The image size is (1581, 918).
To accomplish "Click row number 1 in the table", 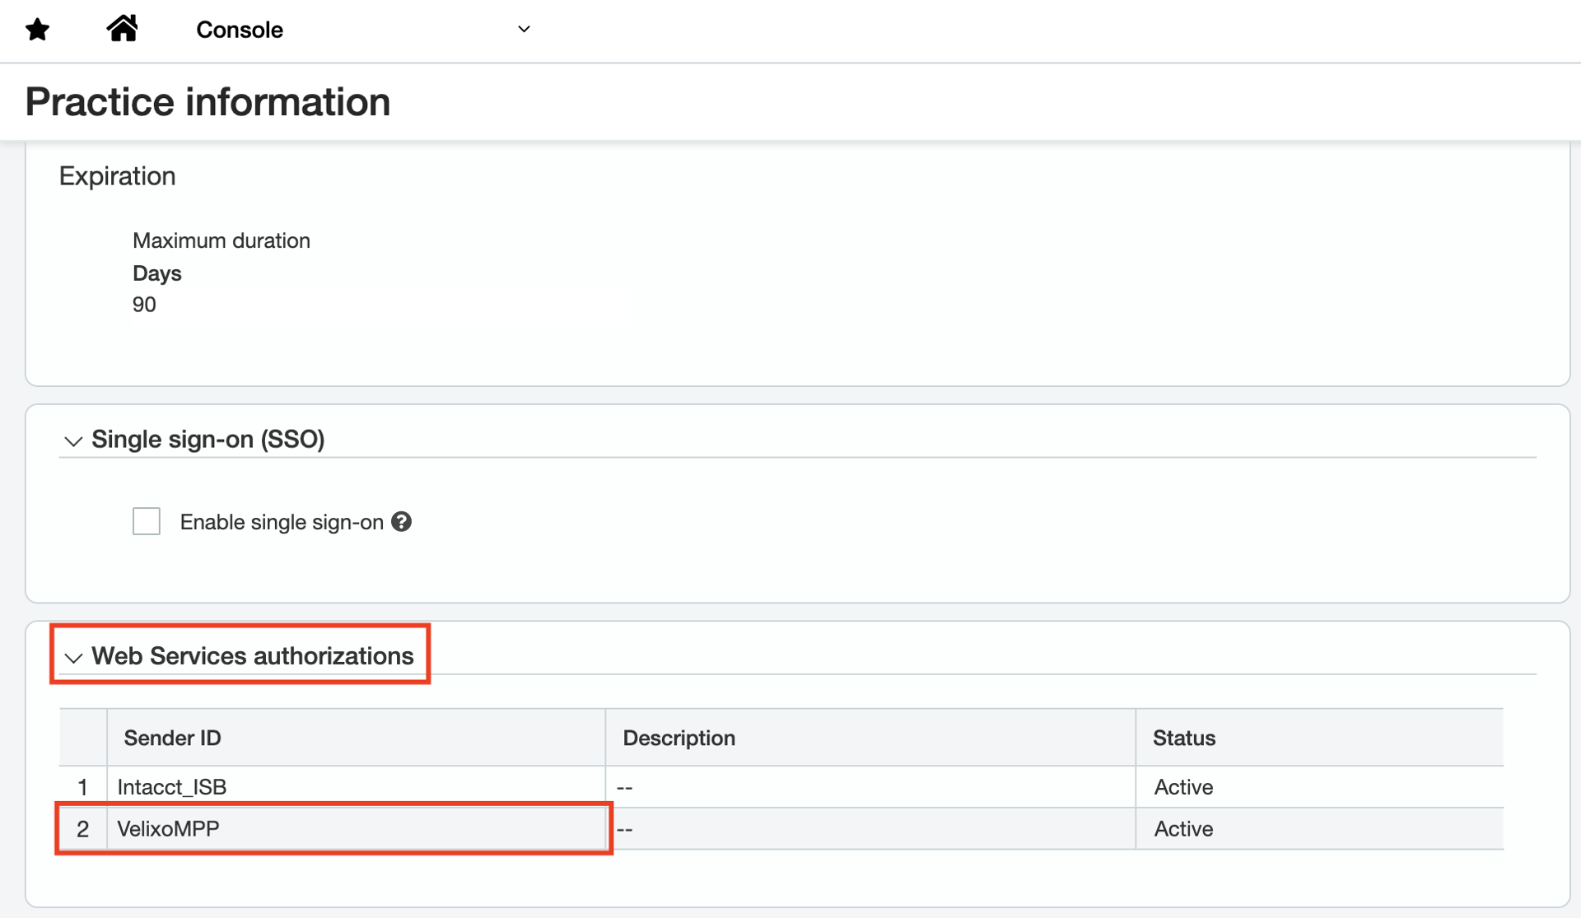I will 82,787.
